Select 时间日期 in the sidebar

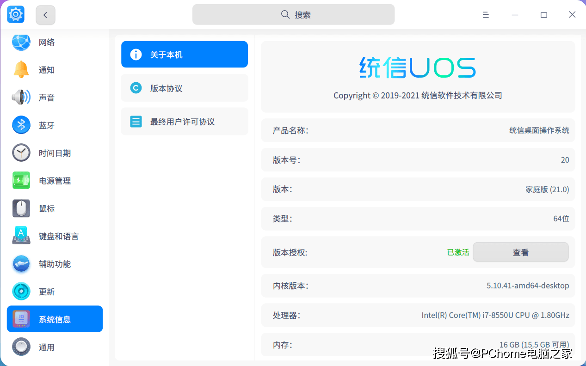coord(55,153)
